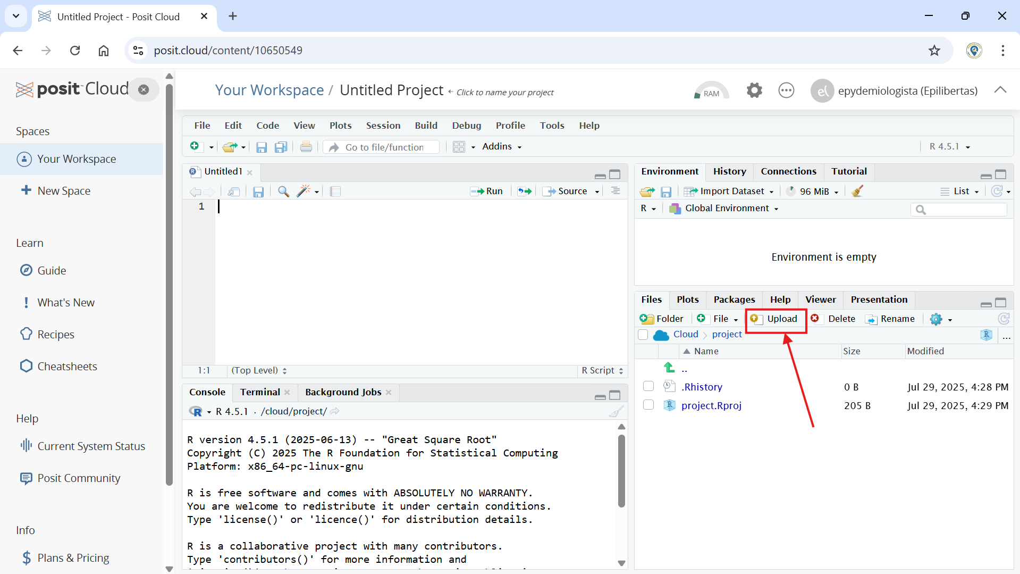Click the code tools magic wand icon
The width and height of the screenshot is (1020, 574).
coord(304,192)
